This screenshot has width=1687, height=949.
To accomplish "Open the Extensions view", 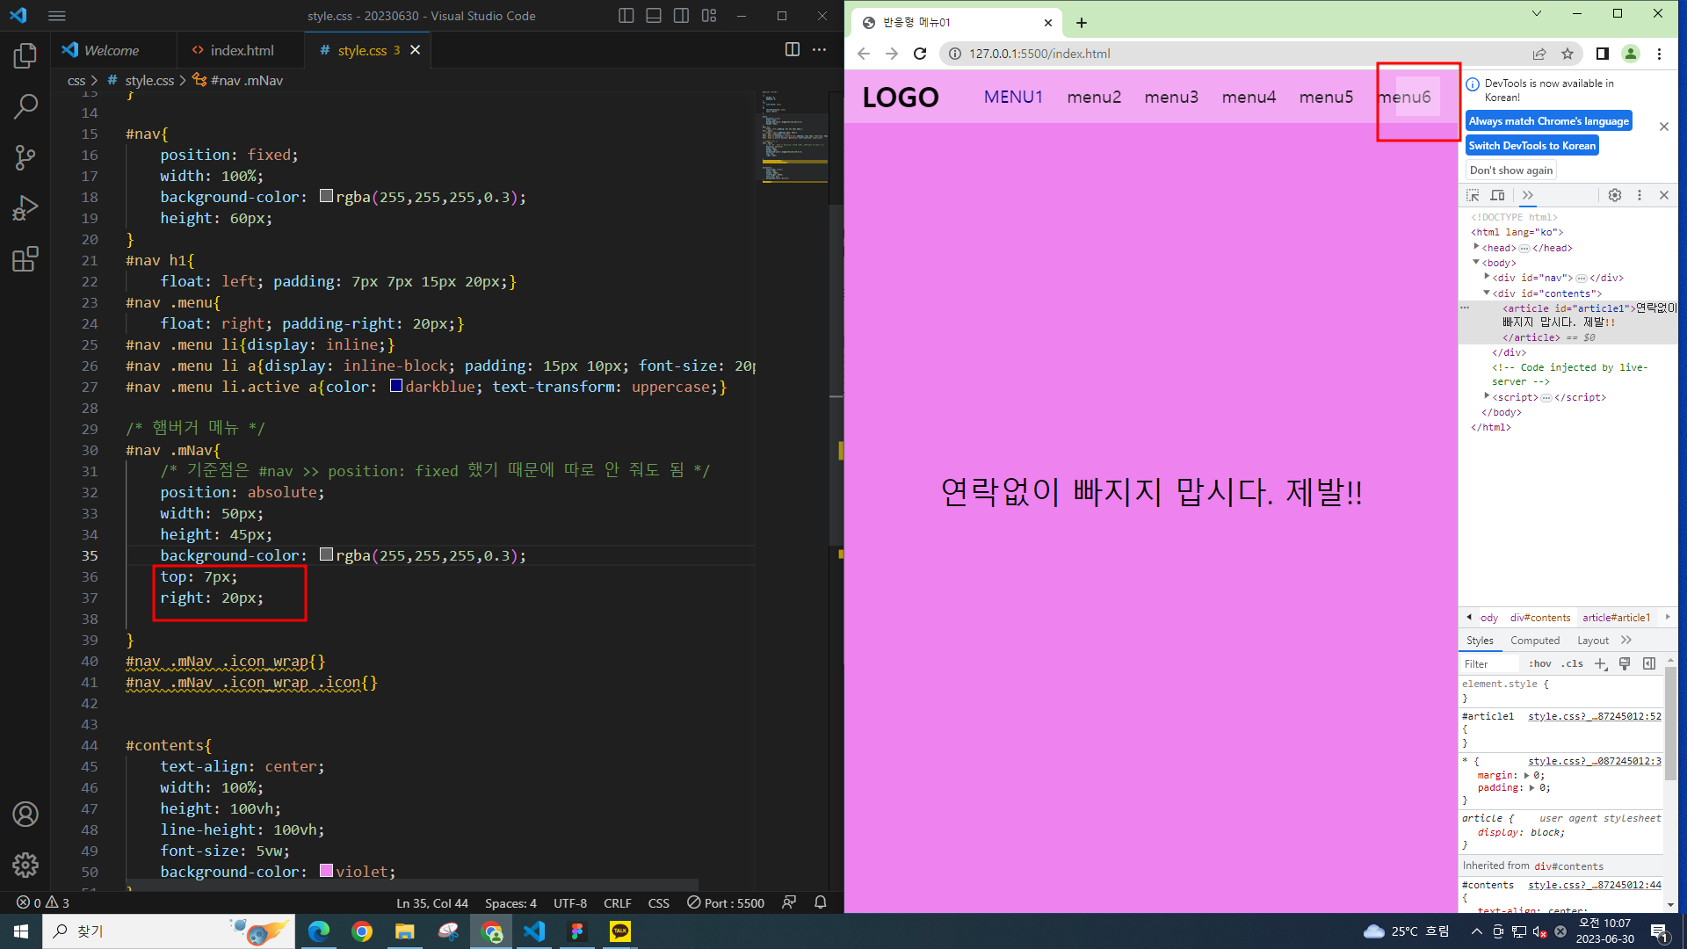I will click(x=25, y=259).
